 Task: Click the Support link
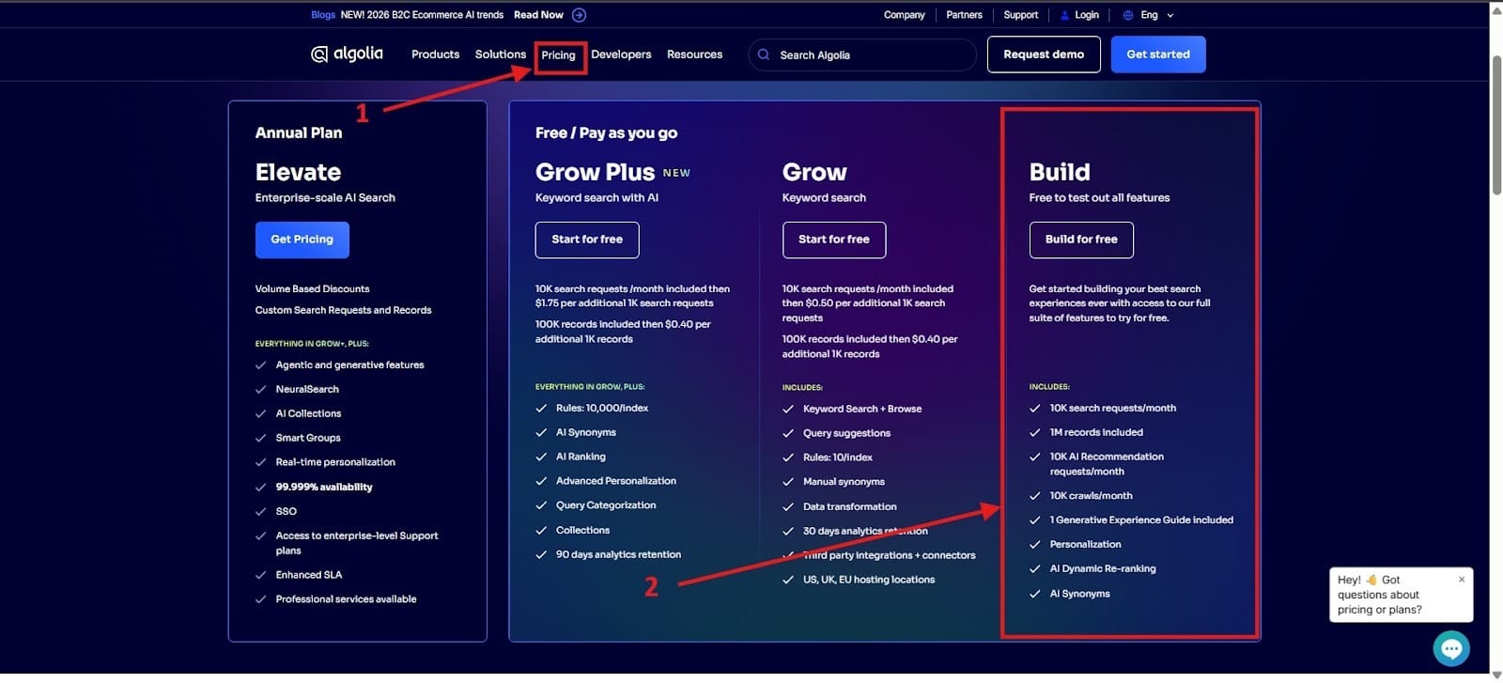coord(1020,15)
